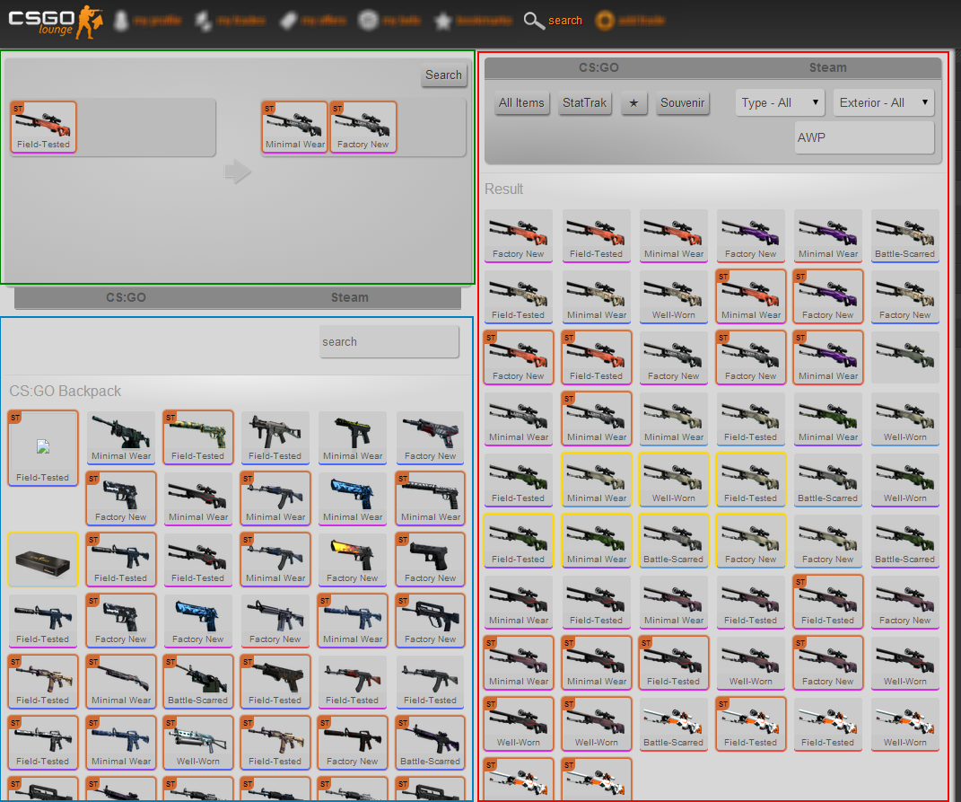Select the yellow-bordered weapon case in the backpack
The width and height of the screenshot is (961, 802).
pyautogui.click(x=42, y=560)
